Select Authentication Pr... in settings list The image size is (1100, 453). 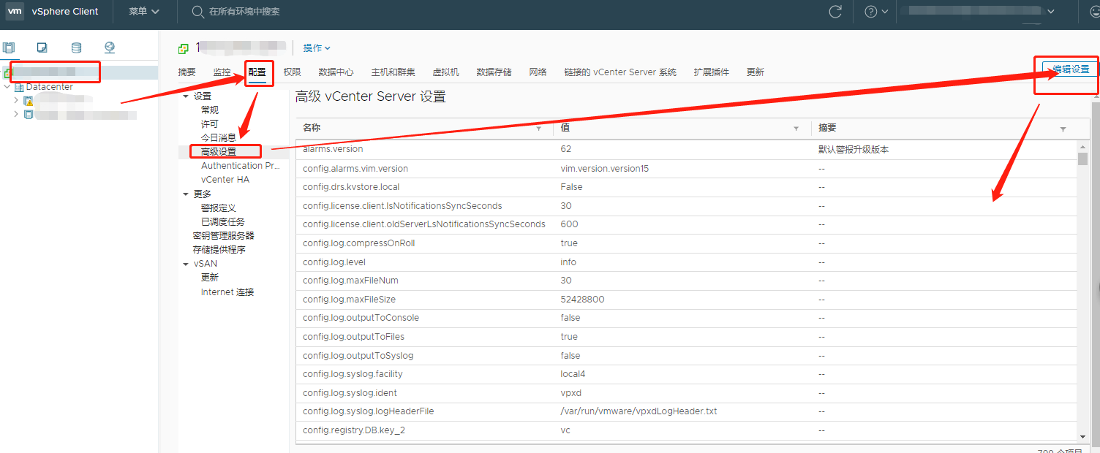[241, 166]
